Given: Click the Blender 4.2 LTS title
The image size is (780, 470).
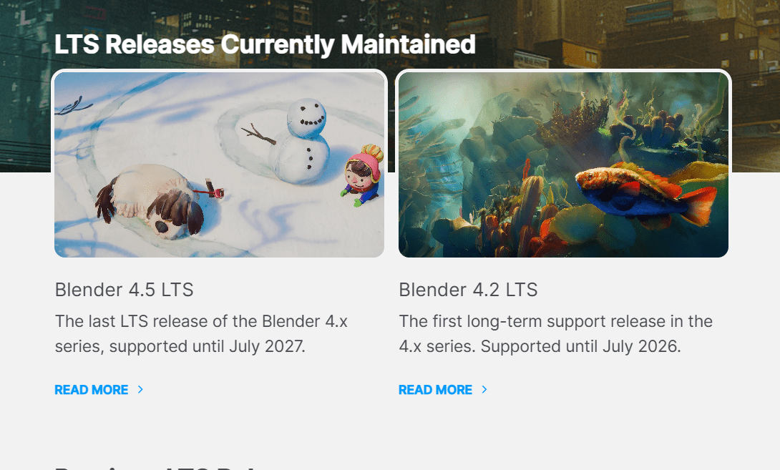Looking at the screenshot, I should (468, 290).
